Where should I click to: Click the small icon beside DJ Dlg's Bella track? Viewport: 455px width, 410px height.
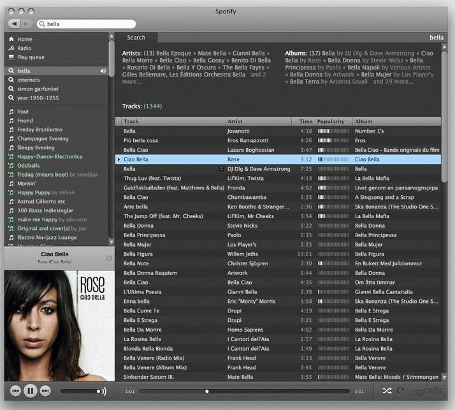coord(221,169)
